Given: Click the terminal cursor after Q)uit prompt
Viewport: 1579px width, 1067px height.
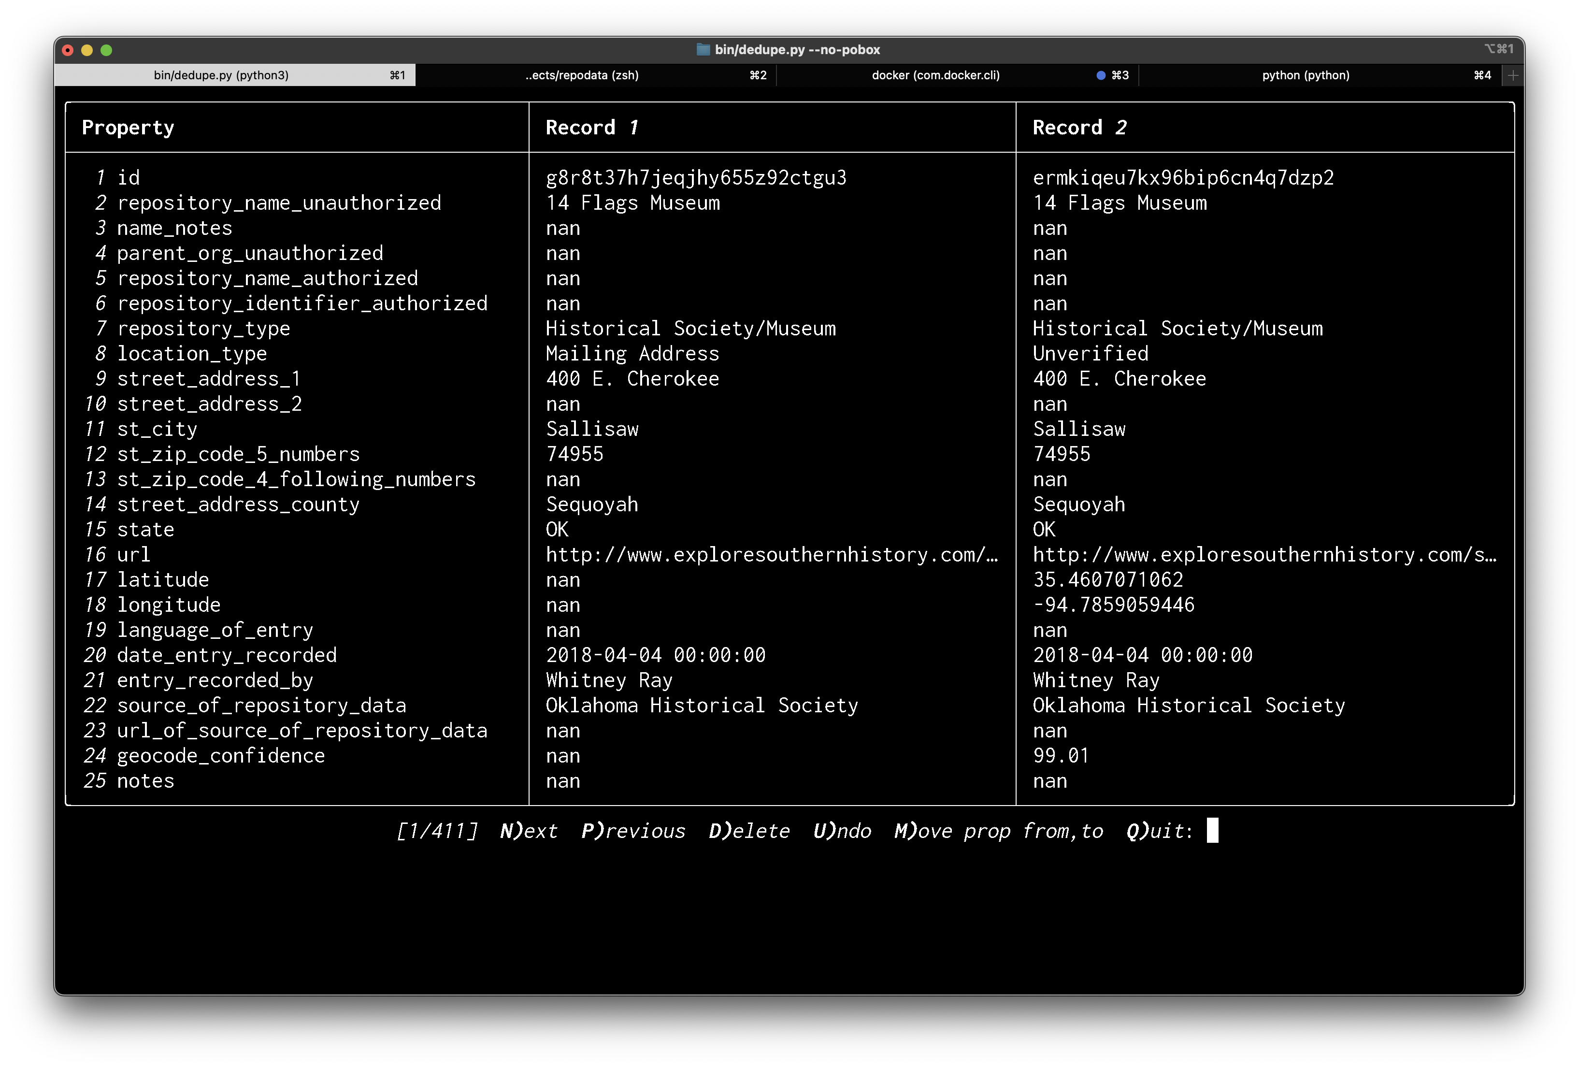Looking at the screenshot, I should [1212, 831].
